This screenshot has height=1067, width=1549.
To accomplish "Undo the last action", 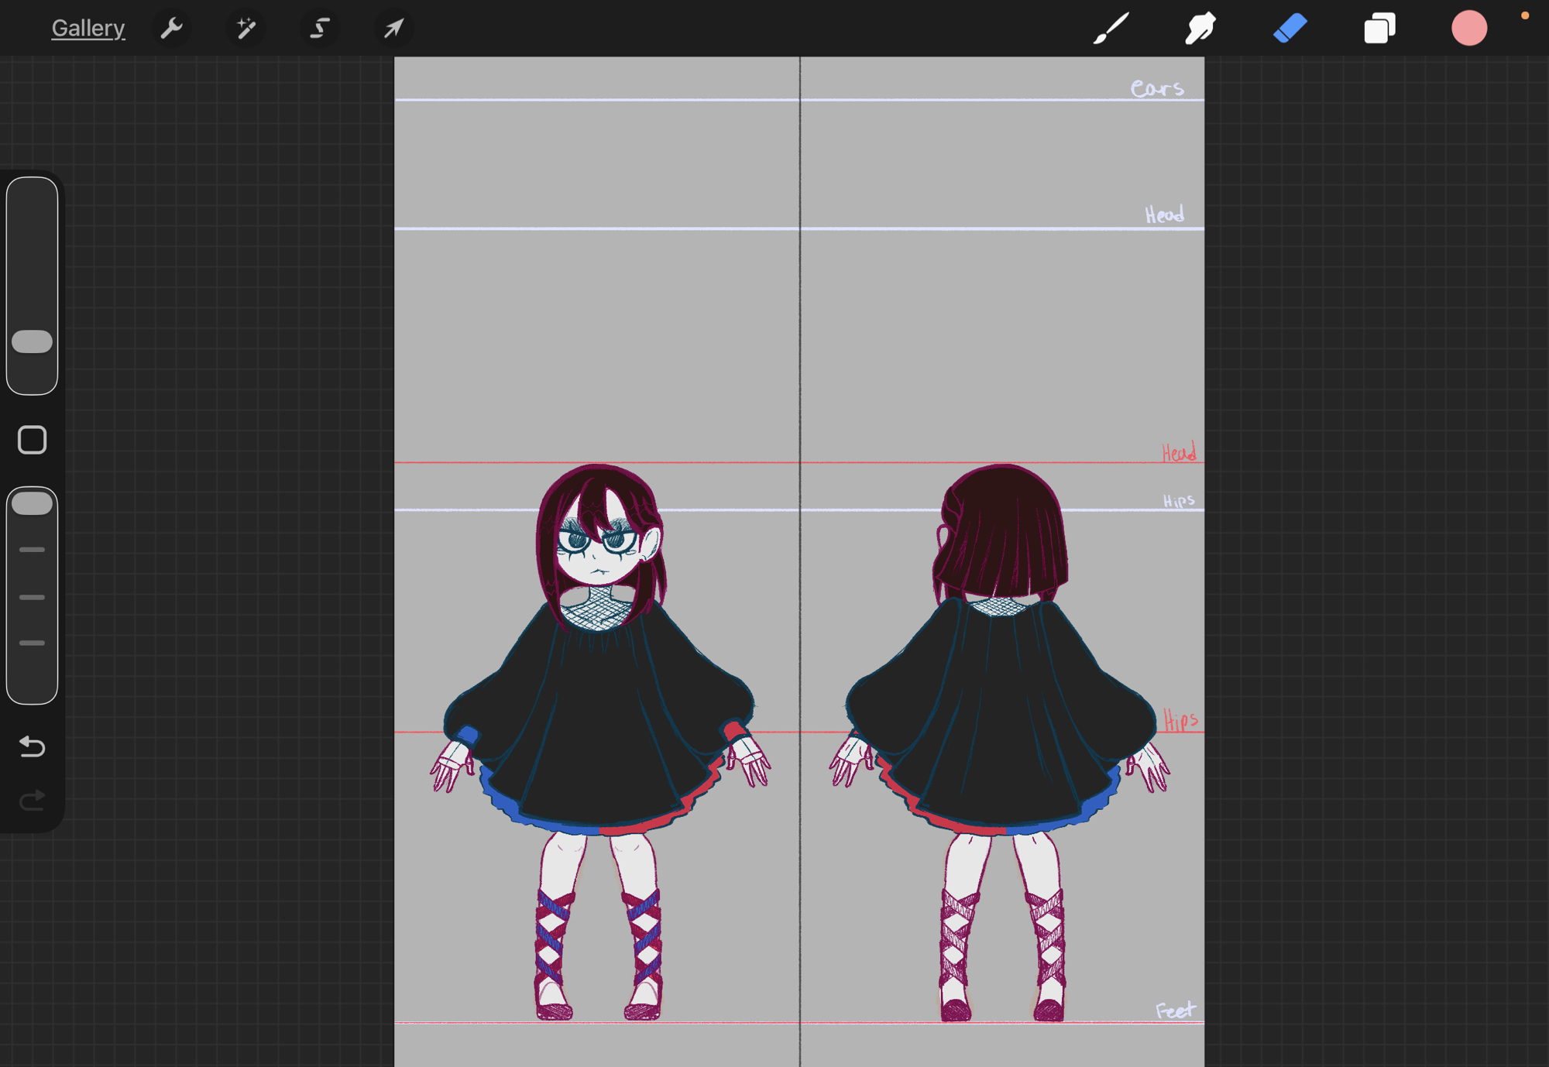I will coord(32,746).
